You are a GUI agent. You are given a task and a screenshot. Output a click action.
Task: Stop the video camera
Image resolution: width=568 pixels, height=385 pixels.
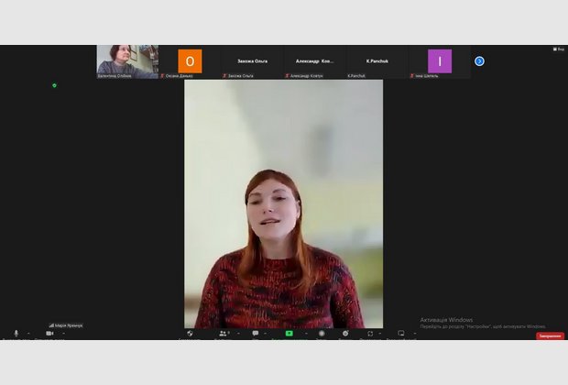click(x=49, y=334)
